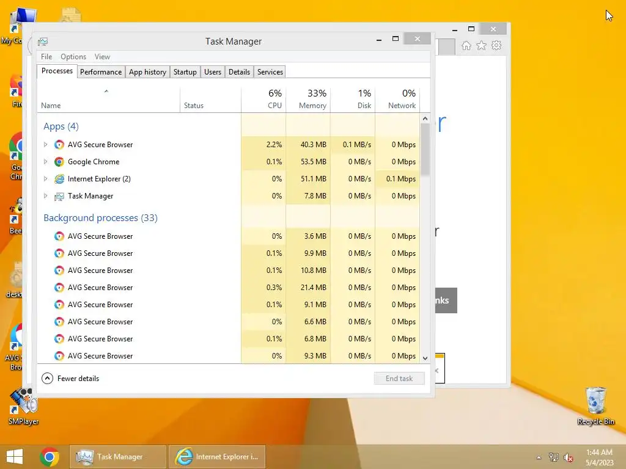
Task: Click the End task button
Action: tap(399, 379)
